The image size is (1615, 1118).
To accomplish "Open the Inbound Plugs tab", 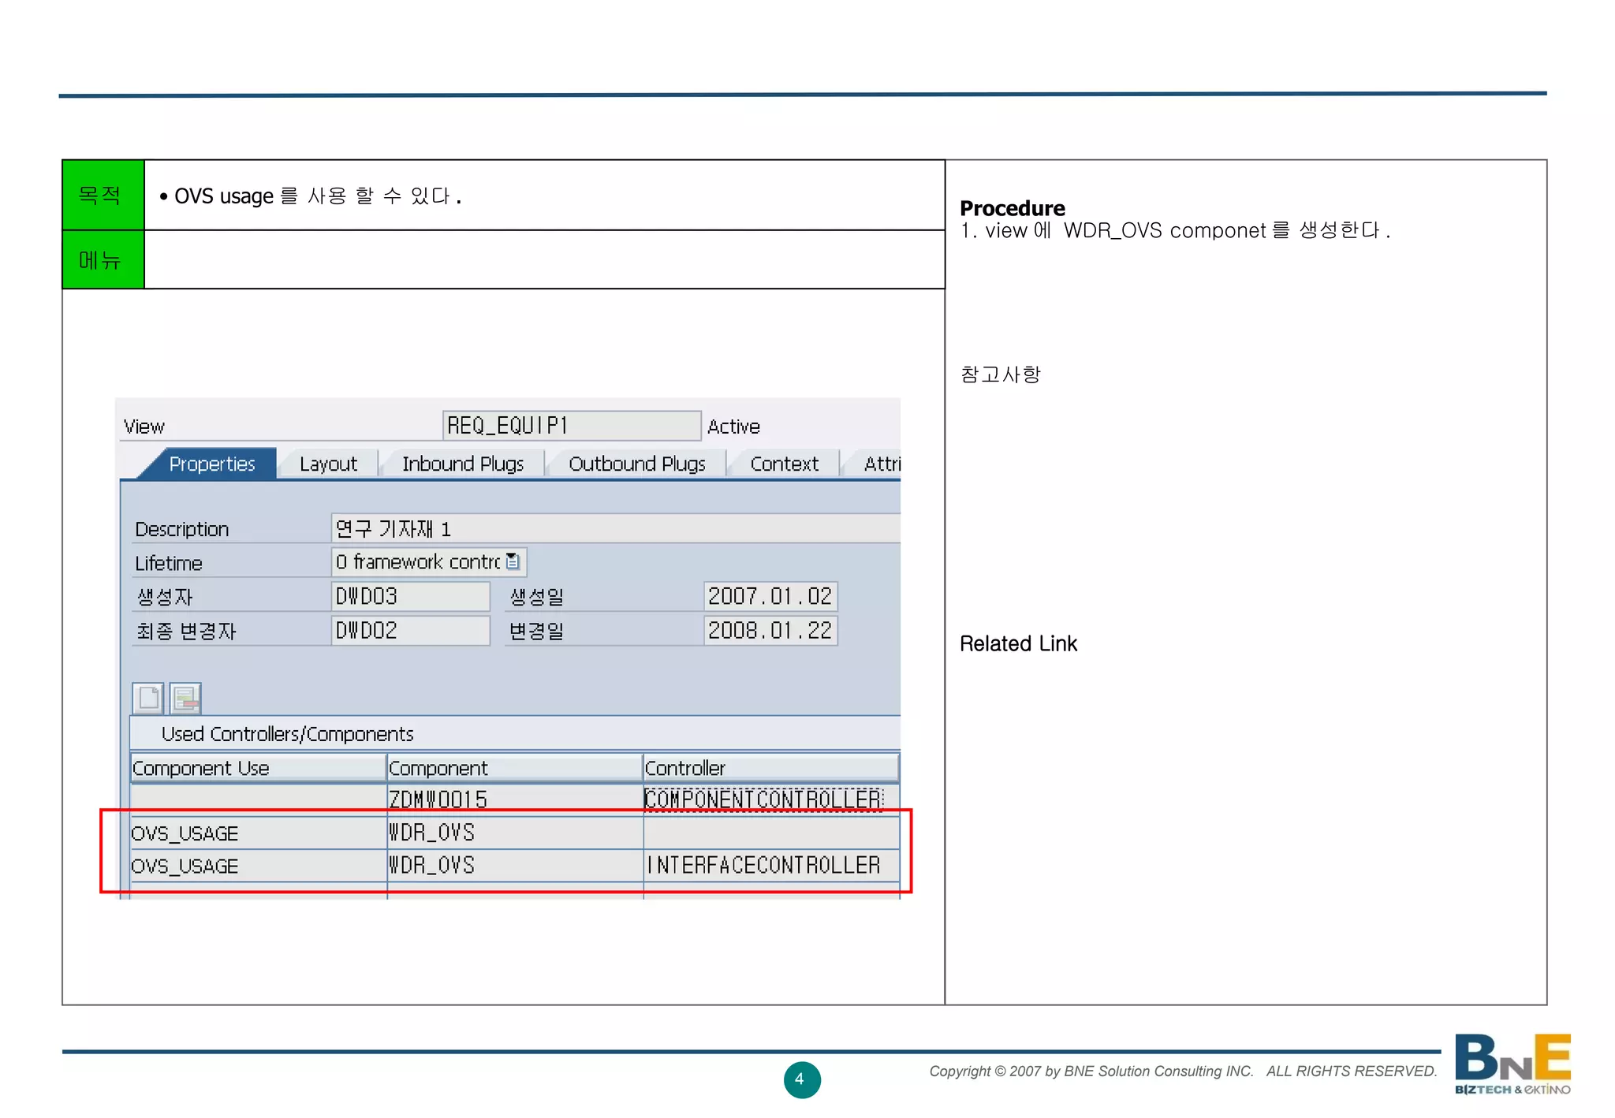I will coord(463,464).
